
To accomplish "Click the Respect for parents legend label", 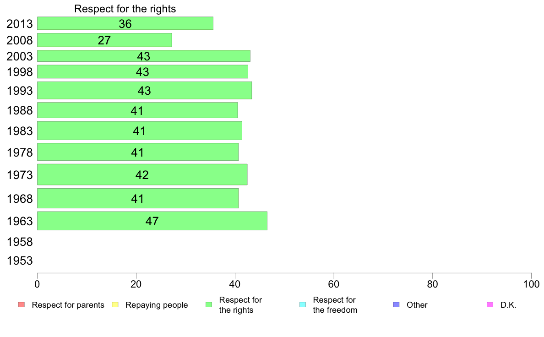I will coord(68,305).
